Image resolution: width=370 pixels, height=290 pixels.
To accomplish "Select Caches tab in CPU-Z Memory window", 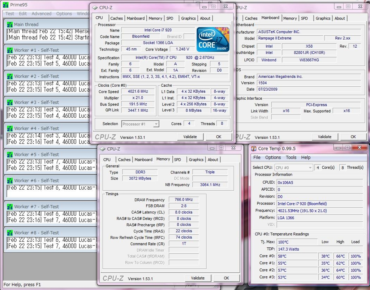I will pyautogui.click(x=124, y=160).
